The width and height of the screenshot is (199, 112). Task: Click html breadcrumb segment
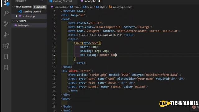click(x=76, y=7)
